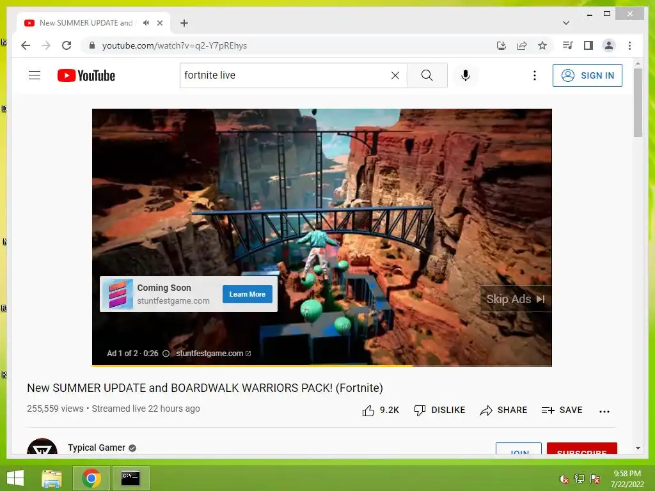Open the YouTube hamburger guide menu
Screen dimensions: 655x491
pos(35,75)
